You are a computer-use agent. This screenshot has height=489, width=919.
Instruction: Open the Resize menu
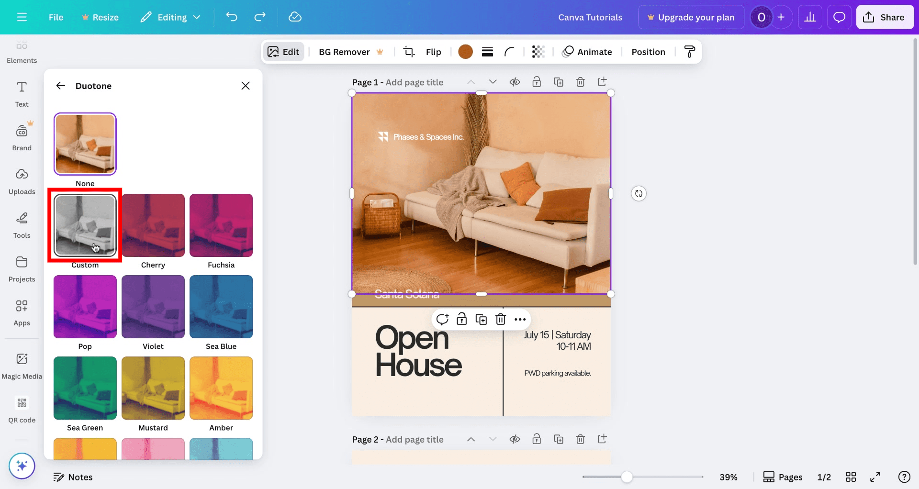[x=100, y=17]
